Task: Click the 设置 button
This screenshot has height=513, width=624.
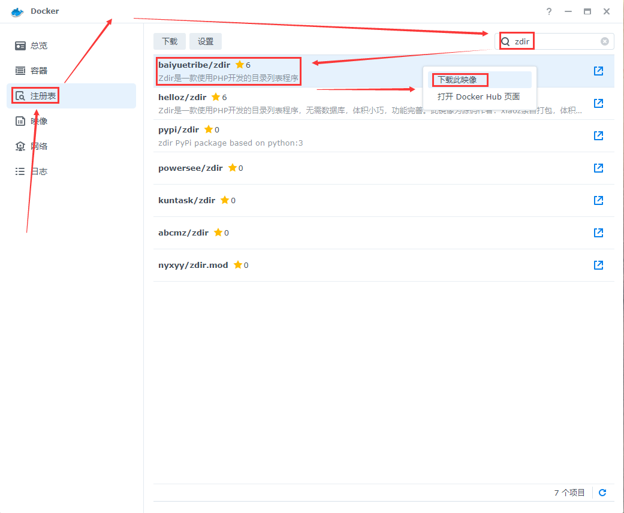Action: (x=206, y=41)
